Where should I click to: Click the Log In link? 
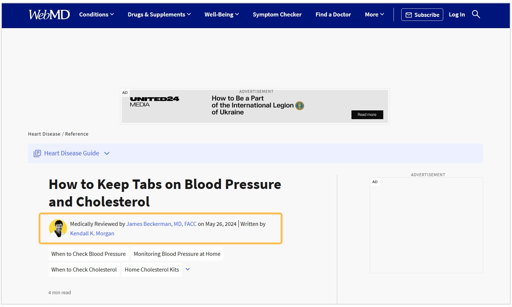pos(457,15)
